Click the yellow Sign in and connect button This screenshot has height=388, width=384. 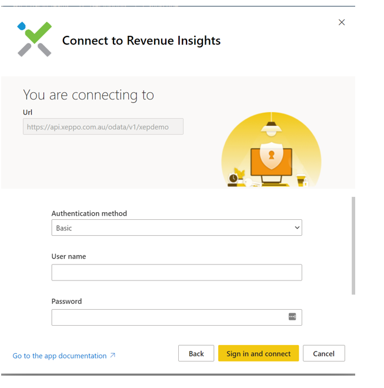click(x=258, y=353)
